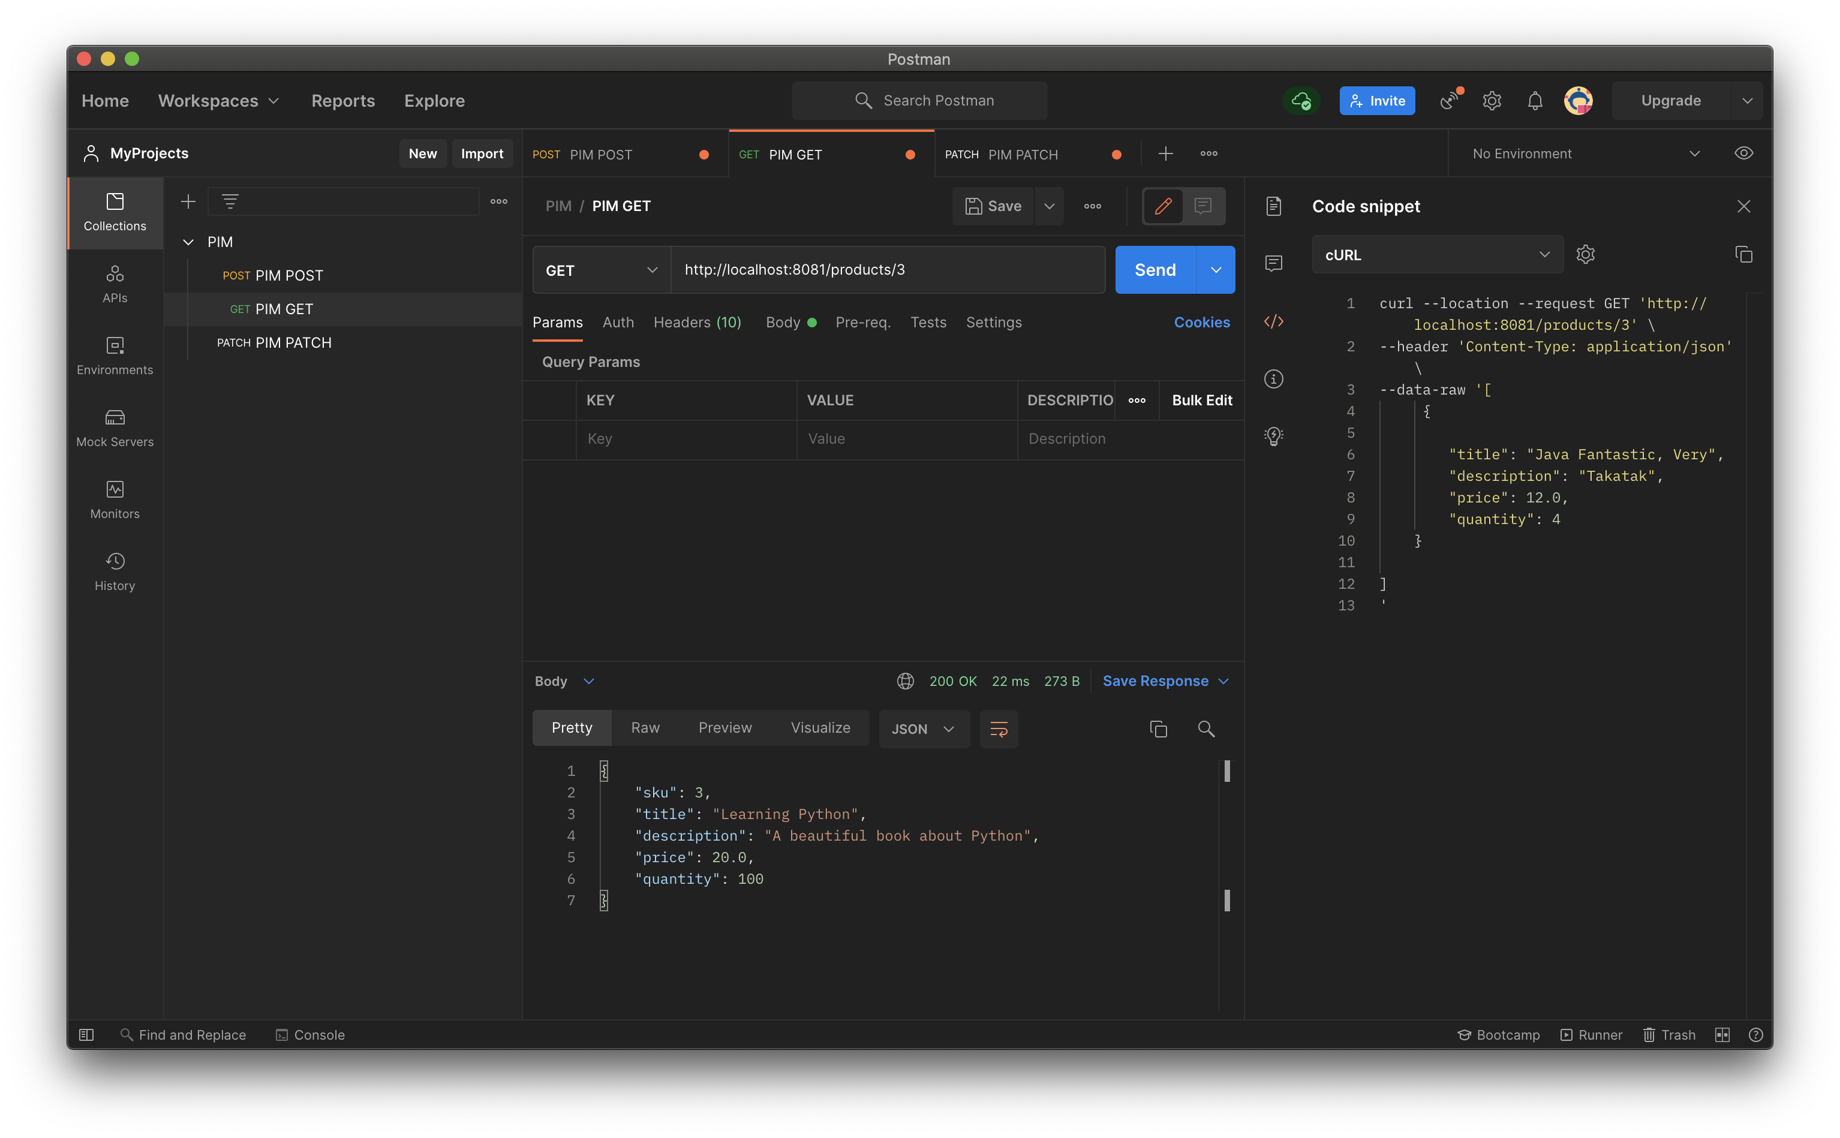Select the Raw response view

[x=645, y=728]
